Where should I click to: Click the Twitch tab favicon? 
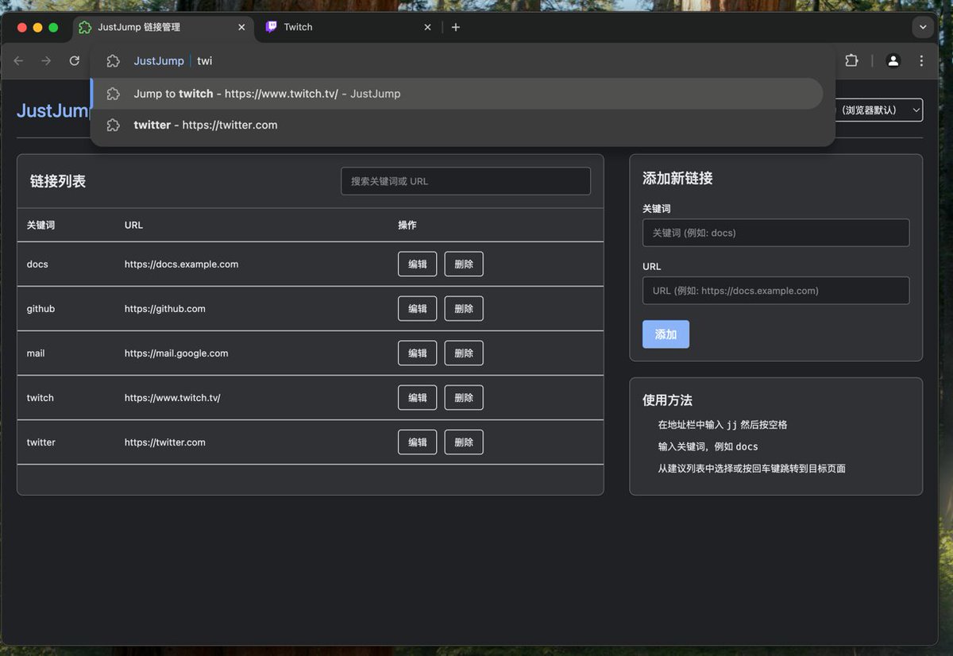(x=272, y=27)
